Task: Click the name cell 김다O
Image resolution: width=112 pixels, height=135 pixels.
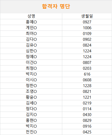Action: point(31,39)
